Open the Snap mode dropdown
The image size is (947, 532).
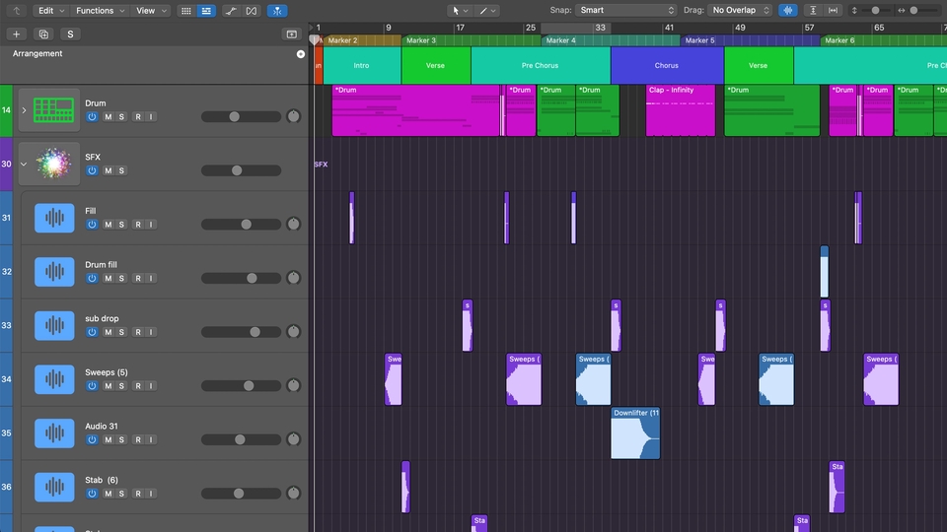tap(625, 10)
